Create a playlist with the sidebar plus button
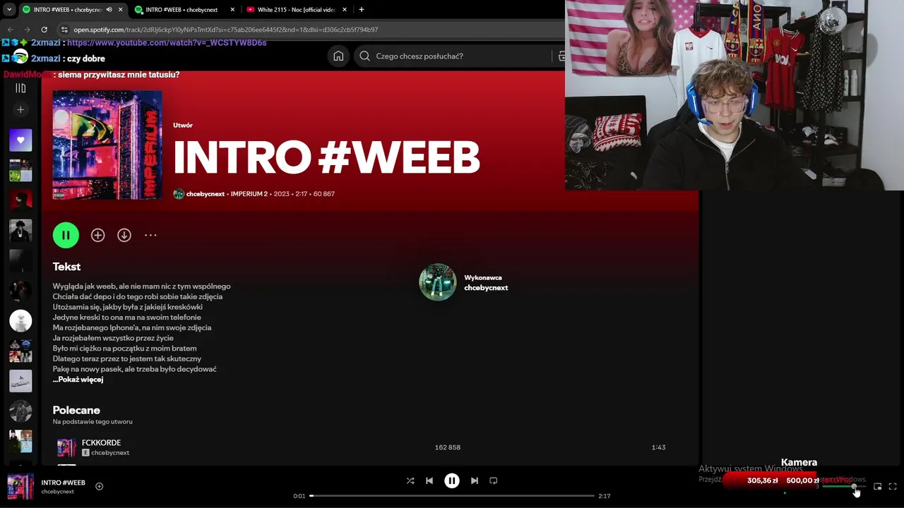 pyautogui.click(x=20, y=109)
